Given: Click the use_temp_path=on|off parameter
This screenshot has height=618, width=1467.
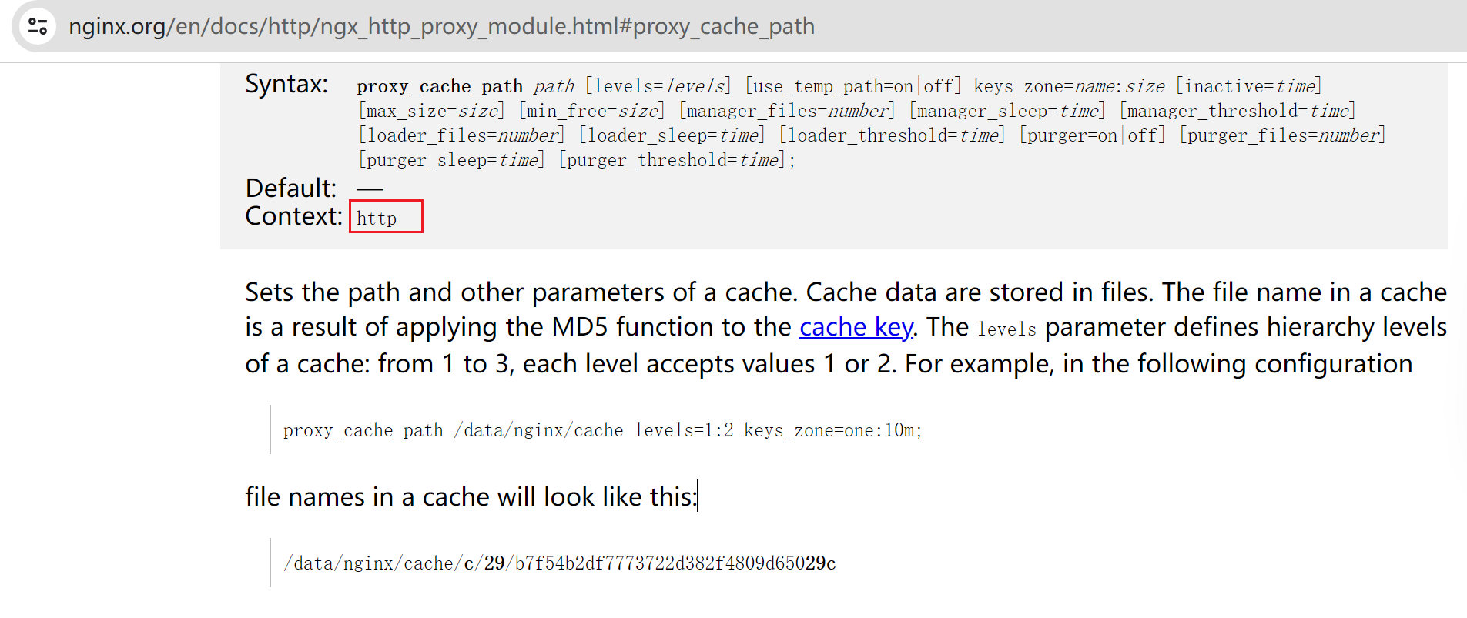Looking at the screenshot, I should pos(853,86).
